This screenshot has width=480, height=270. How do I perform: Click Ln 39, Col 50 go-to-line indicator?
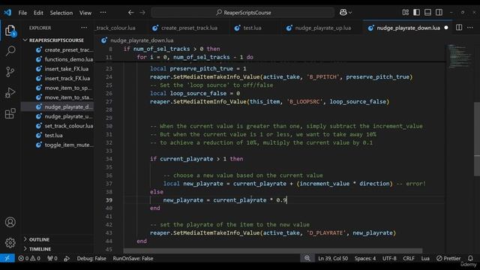(x=333, y=258)
